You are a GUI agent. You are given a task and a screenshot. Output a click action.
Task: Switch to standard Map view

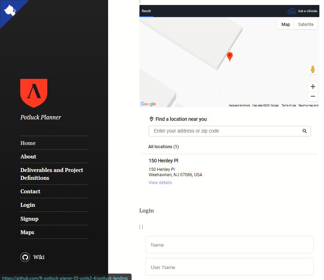tap(286, 25)
